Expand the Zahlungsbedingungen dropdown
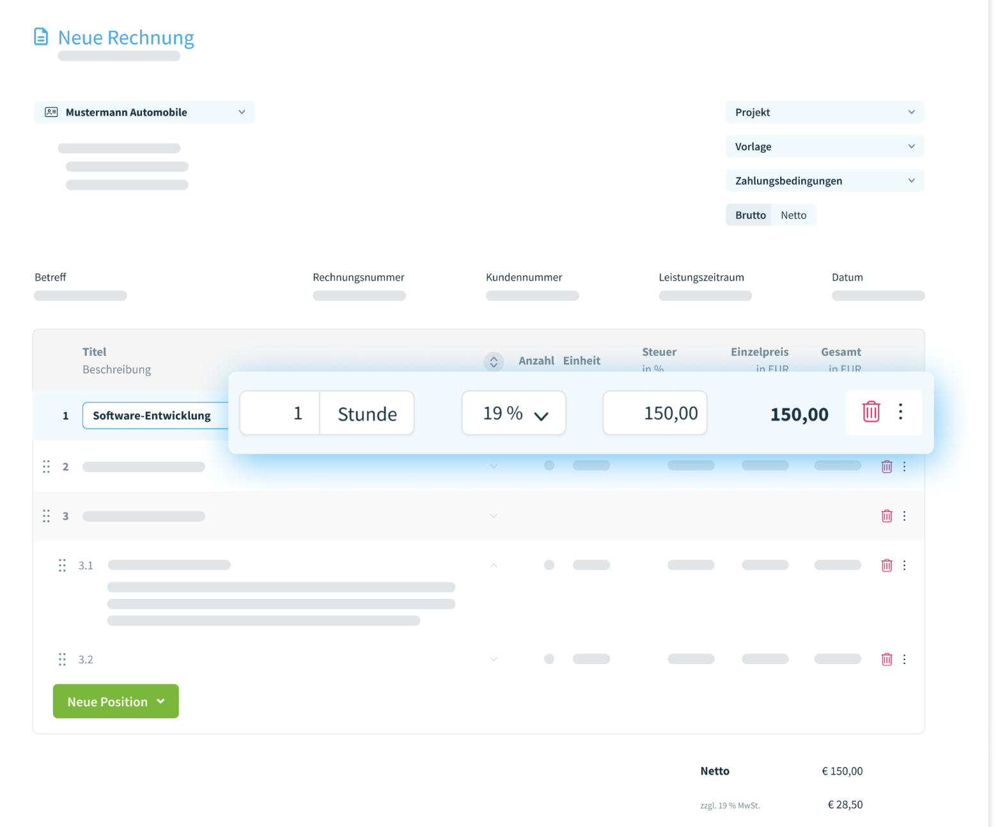Image resolution: width=1000 pixels, height=827 pixels. (x=824, y=181)
